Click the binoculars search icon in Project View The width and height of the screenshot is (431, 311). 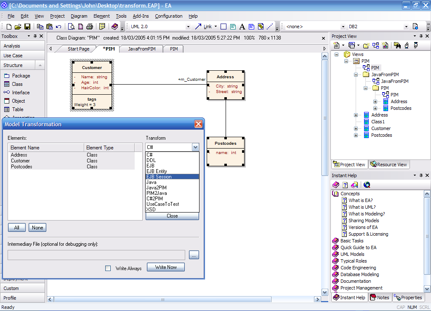tap(397, 45)
